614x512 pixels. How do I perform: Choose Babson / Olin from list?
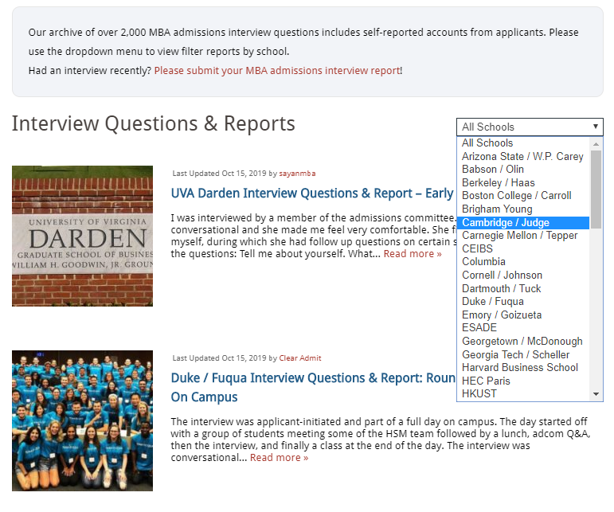pyautogui.click(x=523, y=169)
